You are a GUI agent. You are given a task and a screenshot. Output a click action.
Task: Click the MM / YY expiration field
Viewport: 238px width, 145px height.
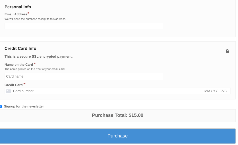(211, 91)
